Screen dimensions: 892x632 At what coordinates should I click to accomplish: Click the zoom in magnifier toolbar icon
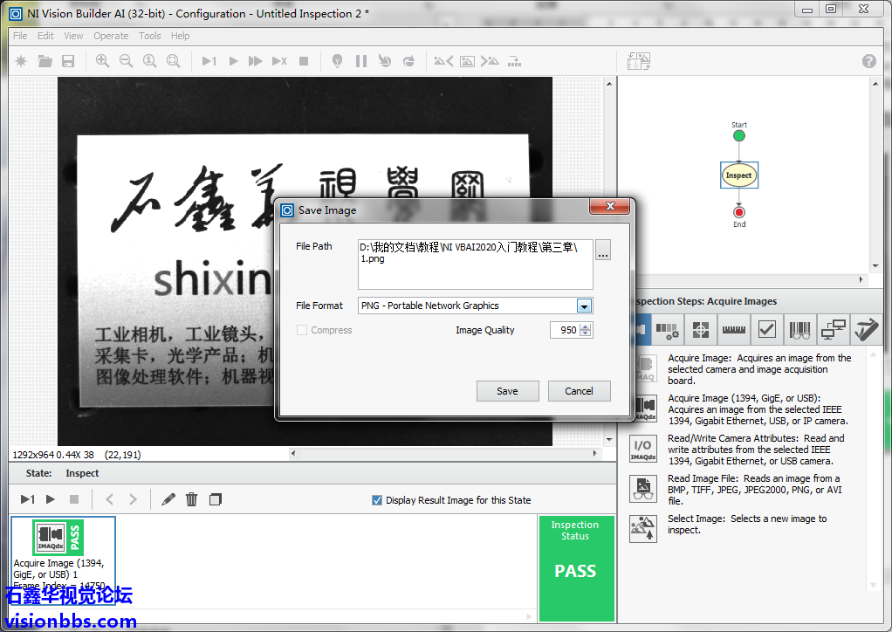click(103, 61)
